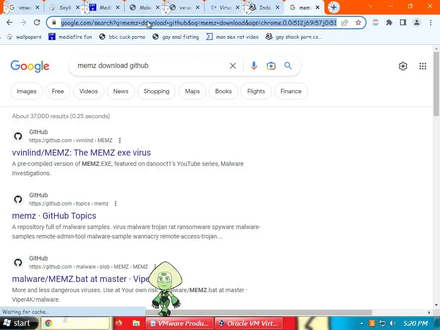Open the tab search dropdown chevron
The width and height of the screenshot is (440, 330).
coord(370,6)
